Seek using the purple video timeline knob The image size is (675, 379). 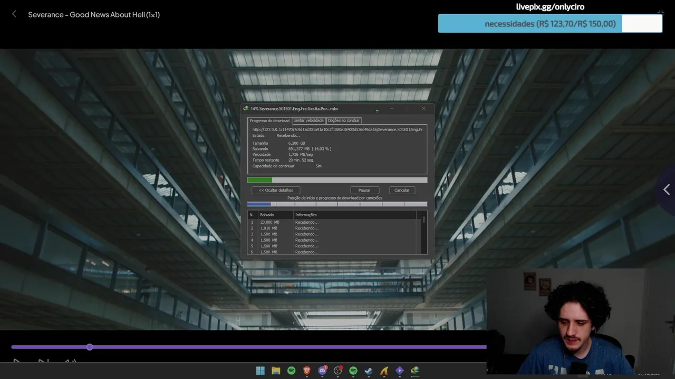click(90, 347)
